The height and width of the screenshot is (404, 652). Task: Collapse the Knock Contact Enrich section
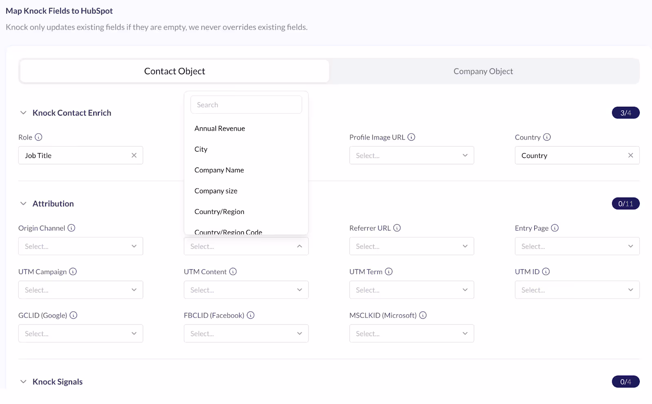(x=23, y=113)
